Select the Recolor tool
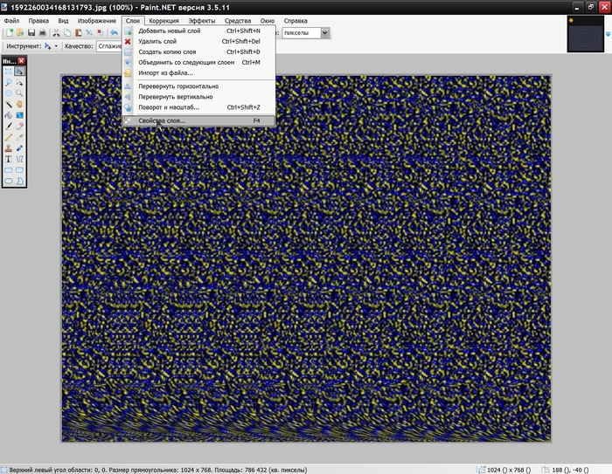Screen dimensions: 612x474 (x=19, y=148)
